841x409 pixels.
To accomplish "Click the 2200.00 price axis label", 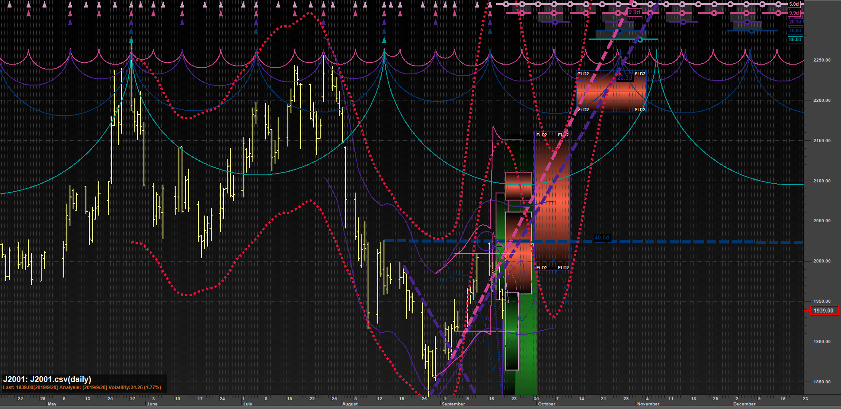I will 822,100.
